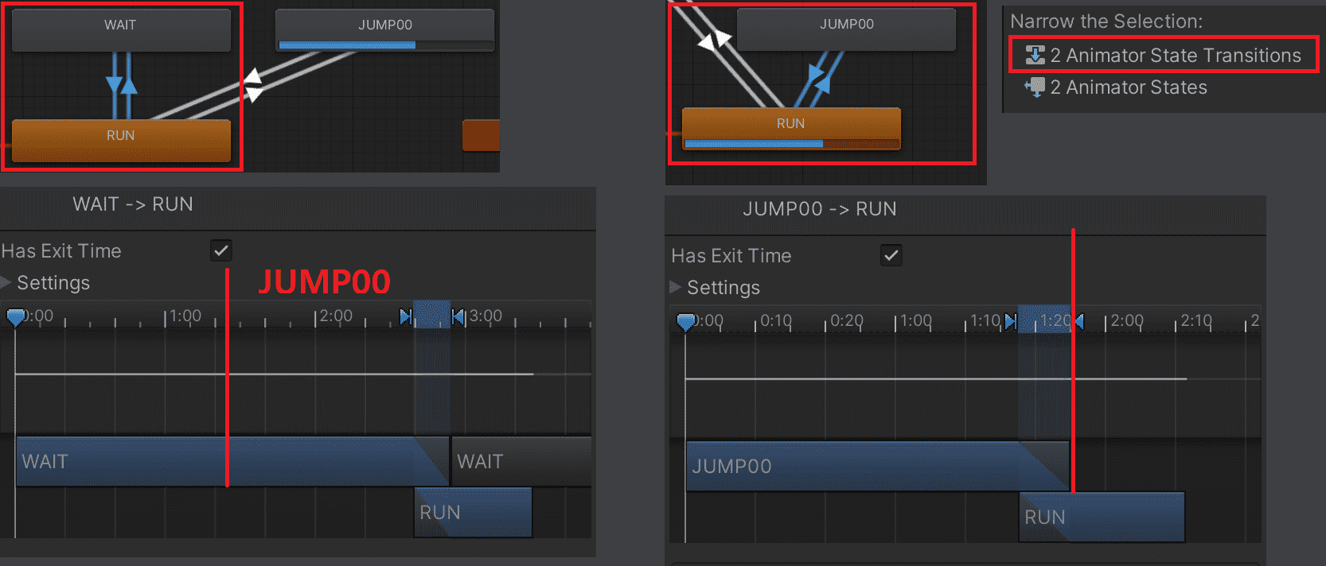The image size is (1326, 566).
Task: Click transition end marker in JUMP00 -> RUN timeline
Action: [1078, 321]
